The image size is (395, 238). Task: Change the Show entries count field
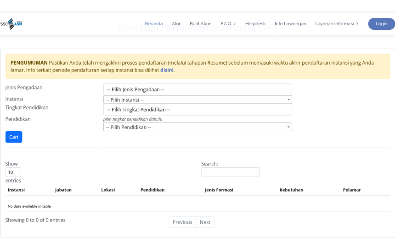[13, 172]
